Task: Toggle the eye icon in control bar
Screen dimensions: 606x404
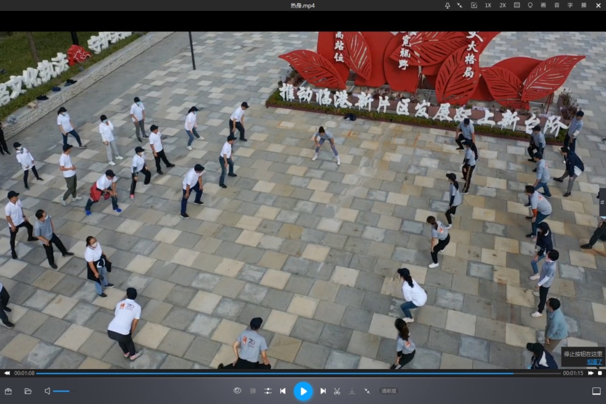Action: (x=237, y=391)
